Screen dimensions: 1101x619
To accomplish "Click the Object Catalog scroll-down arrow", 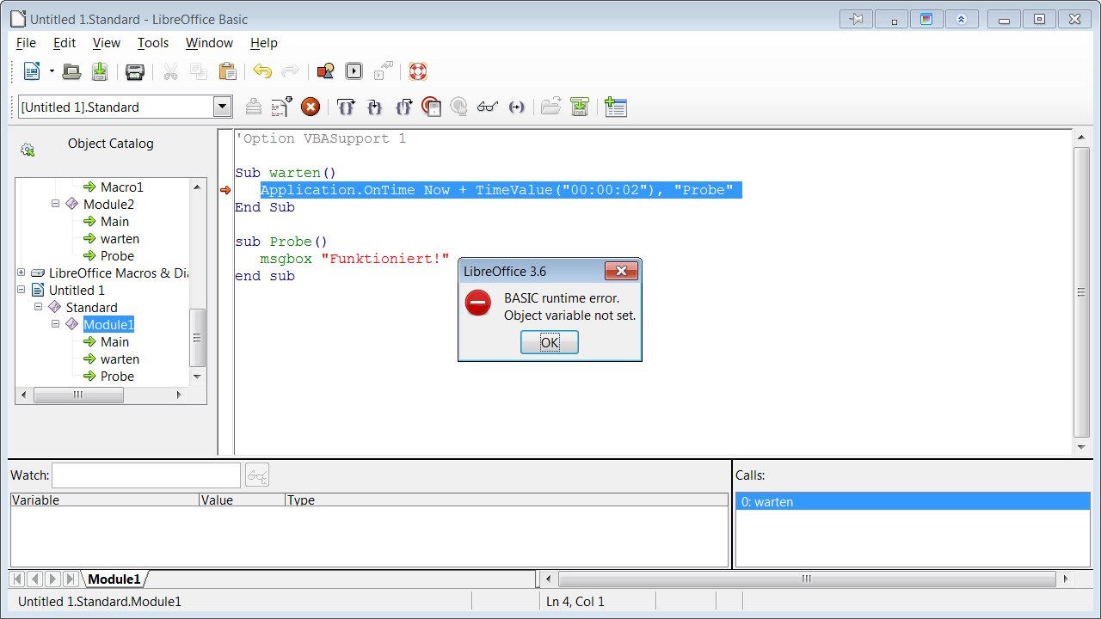I will (x=197, y=376).
